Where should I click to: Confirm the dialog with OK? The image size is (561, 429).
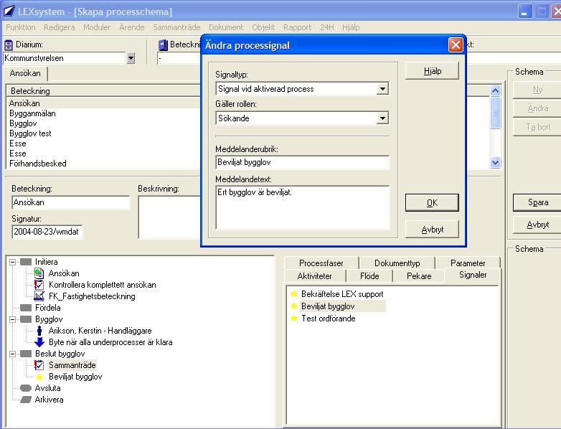[432, 202]
